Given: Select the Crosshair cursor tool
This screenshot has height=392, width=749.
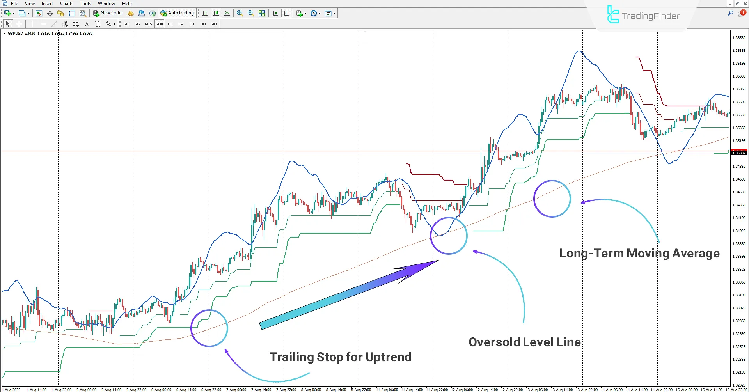Looking at the screenshot, I should (18, 24).
